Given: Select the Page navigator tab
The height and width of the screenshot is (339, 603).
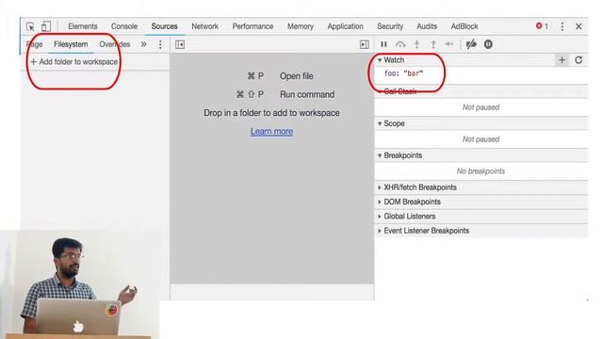Looking at the screenshot, I should [x=34, y=44].
